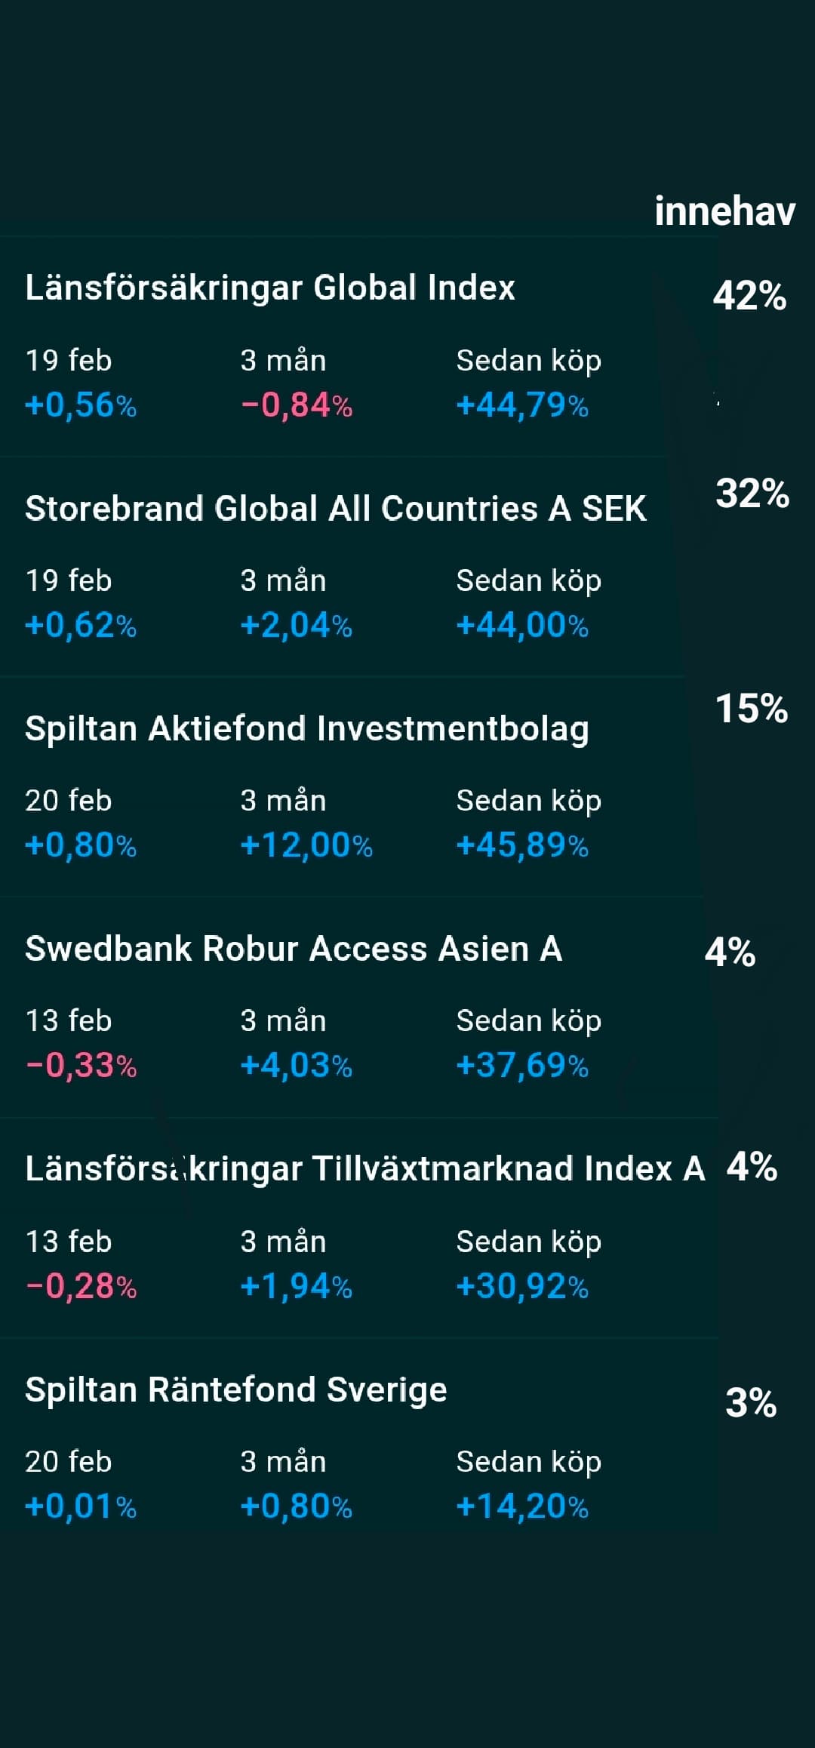815x1748 pixels.
Task: Select Spiltan Aktiefond Investmentbolag fund
Action: (x=307, y=728)
